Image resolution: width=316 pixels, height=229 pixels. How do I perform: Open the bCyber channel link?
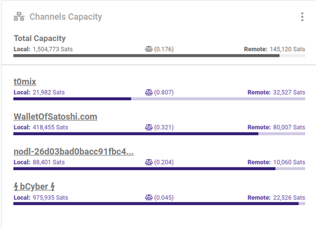pos(34,186)
